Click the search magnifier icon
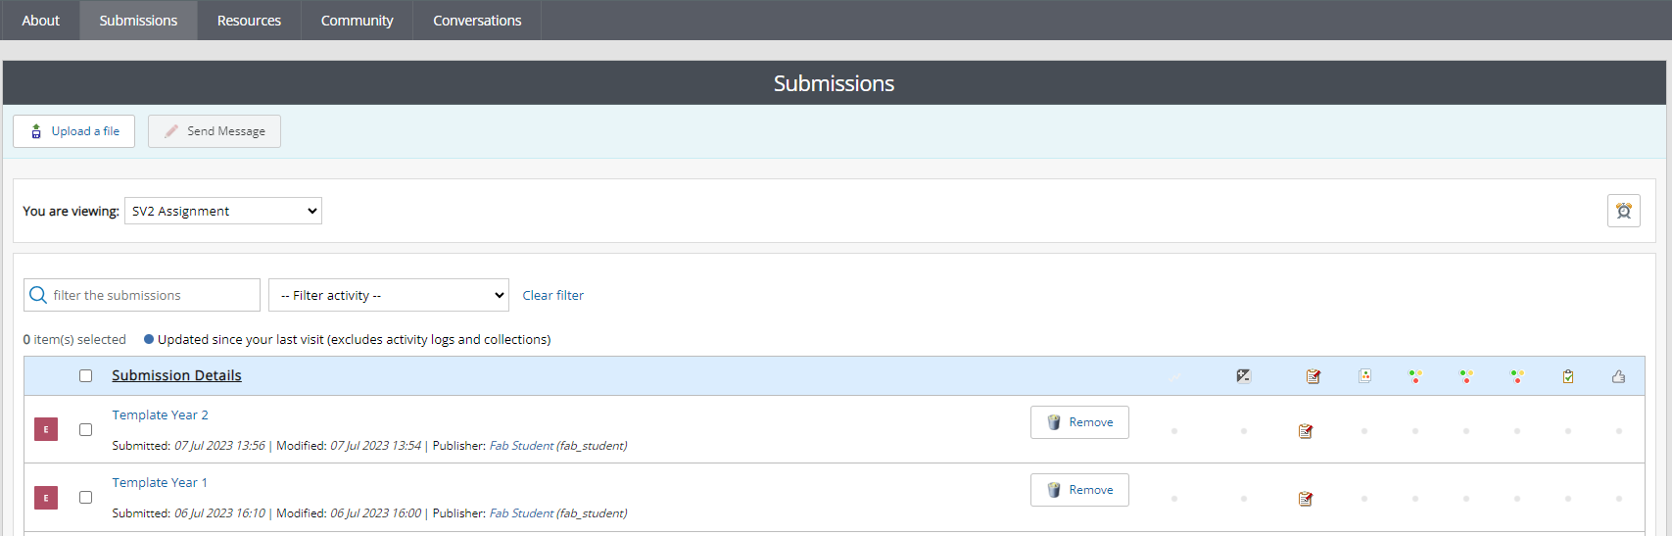This screenshot has height=536, width=1672. [38, 295]
